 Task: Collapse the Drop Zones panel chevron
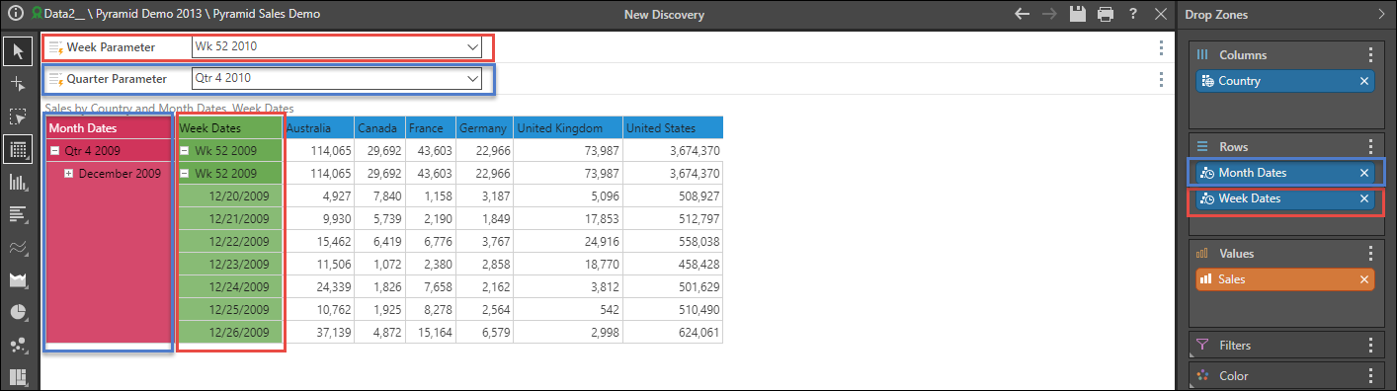(1380, 14)
